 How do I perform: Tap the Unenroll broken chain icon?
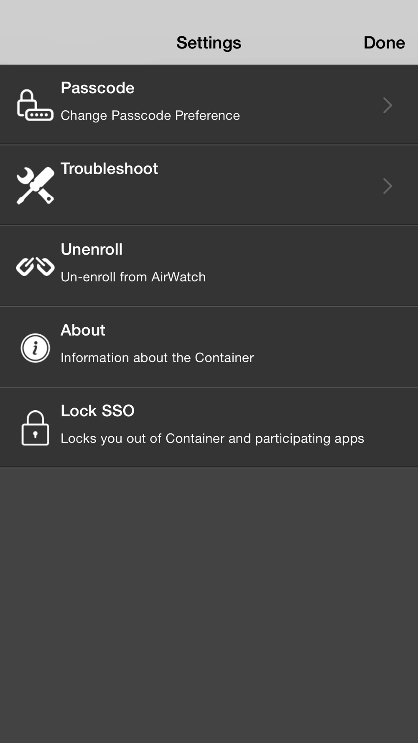click(35, 266)
